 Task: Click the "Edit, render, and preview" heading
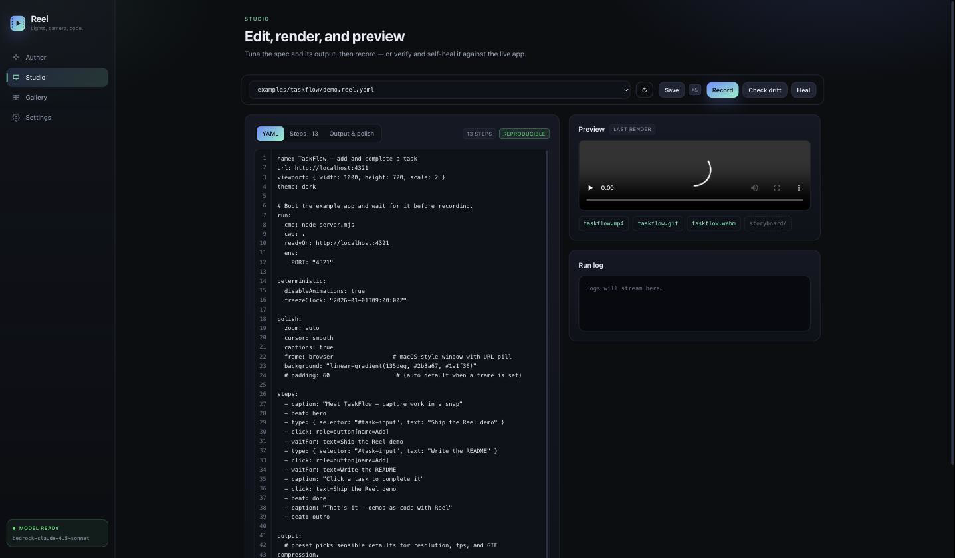[324, 37]
